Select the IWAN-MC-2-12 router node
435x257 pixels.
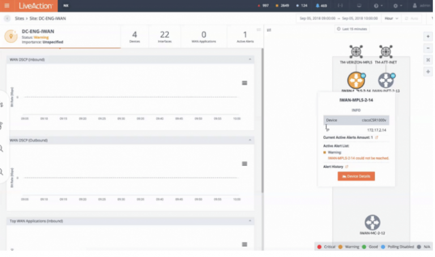pyautogui.click(x=372, y=222)
